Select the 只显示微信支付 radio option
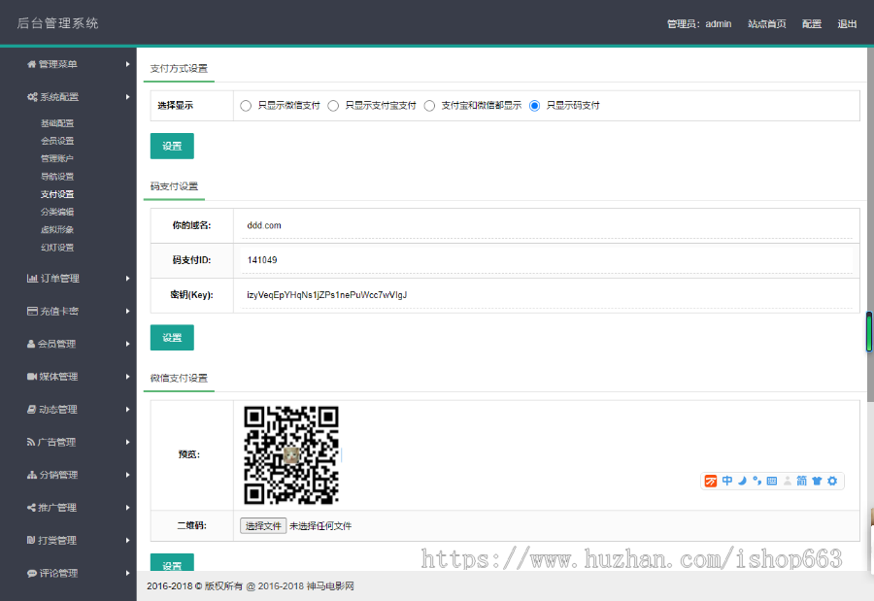 (246, 106)
